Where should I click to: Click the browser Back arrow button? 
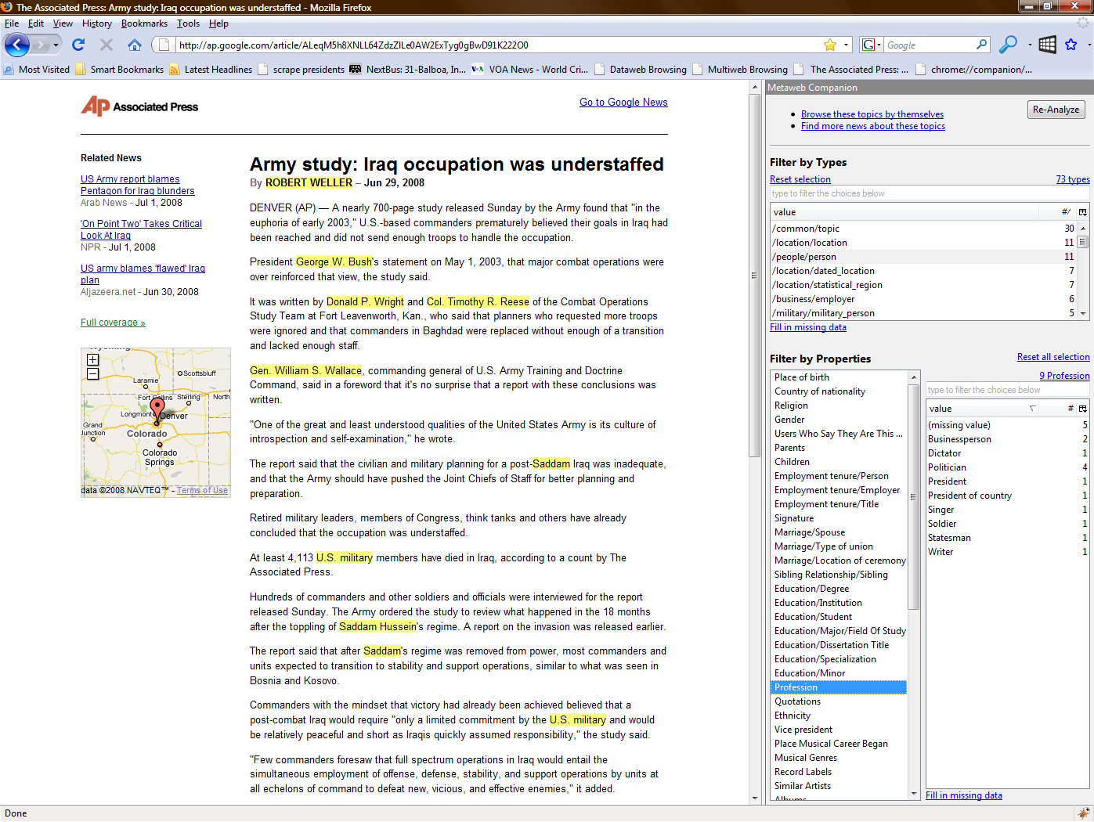[17, 45]
